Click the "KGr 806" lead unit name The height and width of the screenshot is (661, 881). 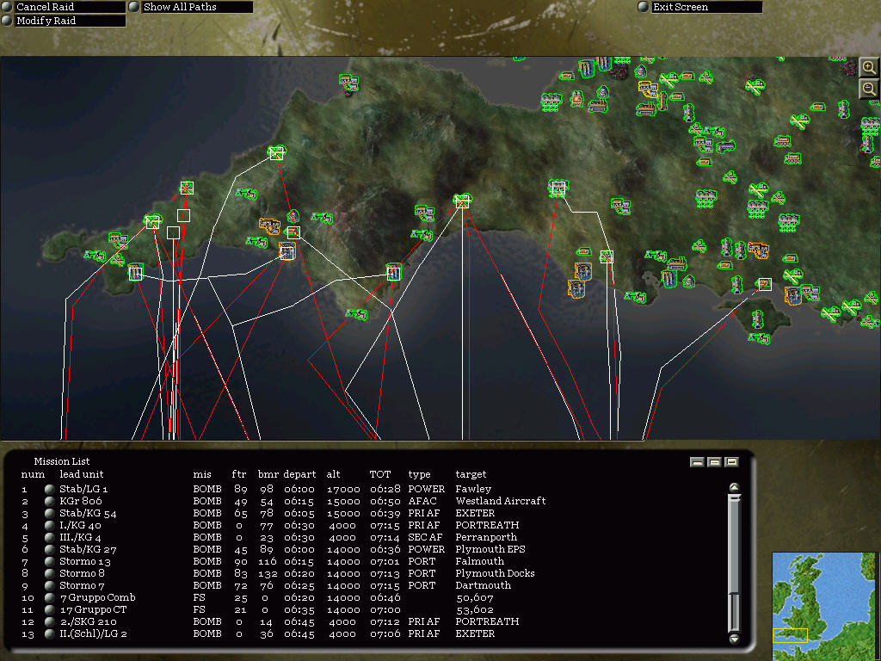pos(81,501)
